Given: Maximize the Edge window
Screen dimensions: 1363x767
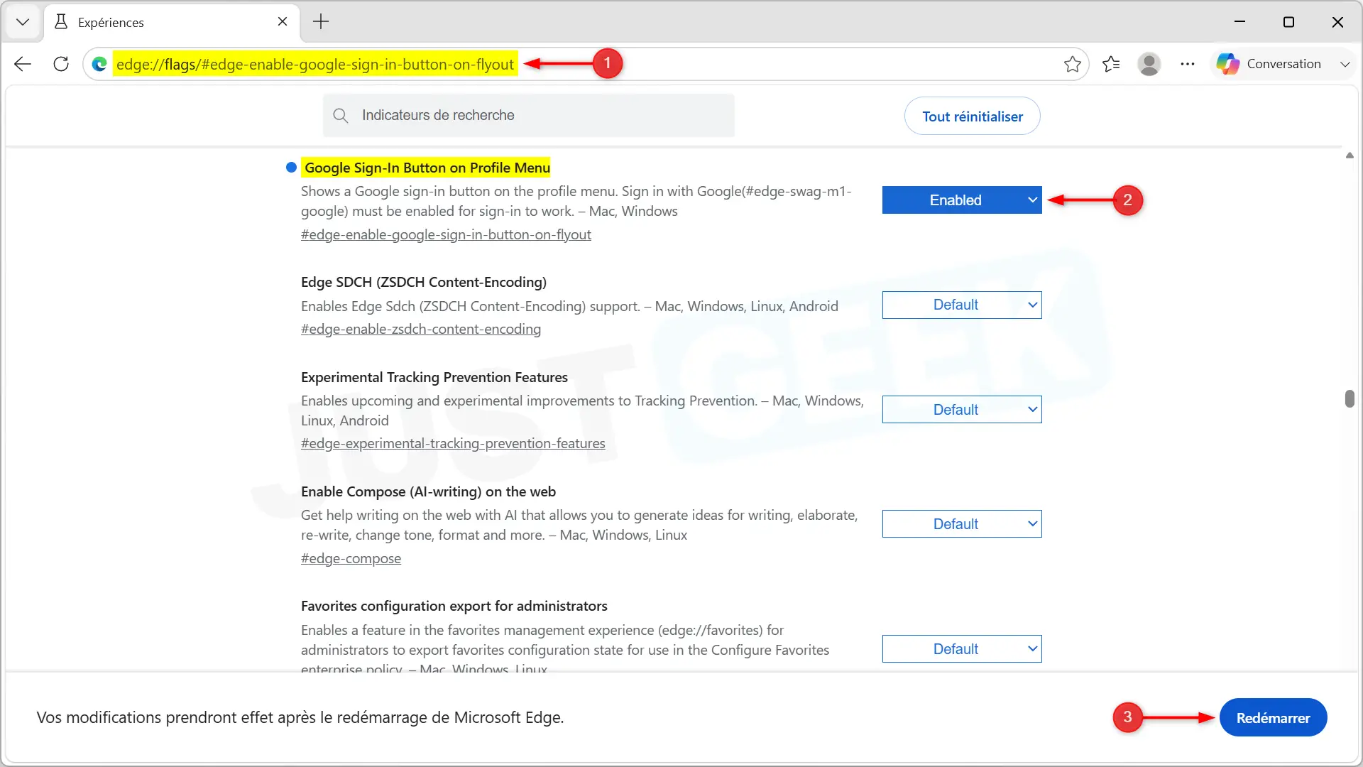Looking at the screenshot, I should click(x=1288, y=22).
